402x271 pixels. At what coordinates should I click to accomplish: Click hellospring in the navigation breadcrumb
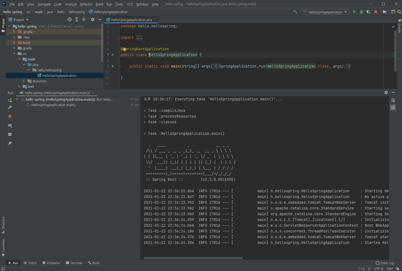tap(77, 12)
